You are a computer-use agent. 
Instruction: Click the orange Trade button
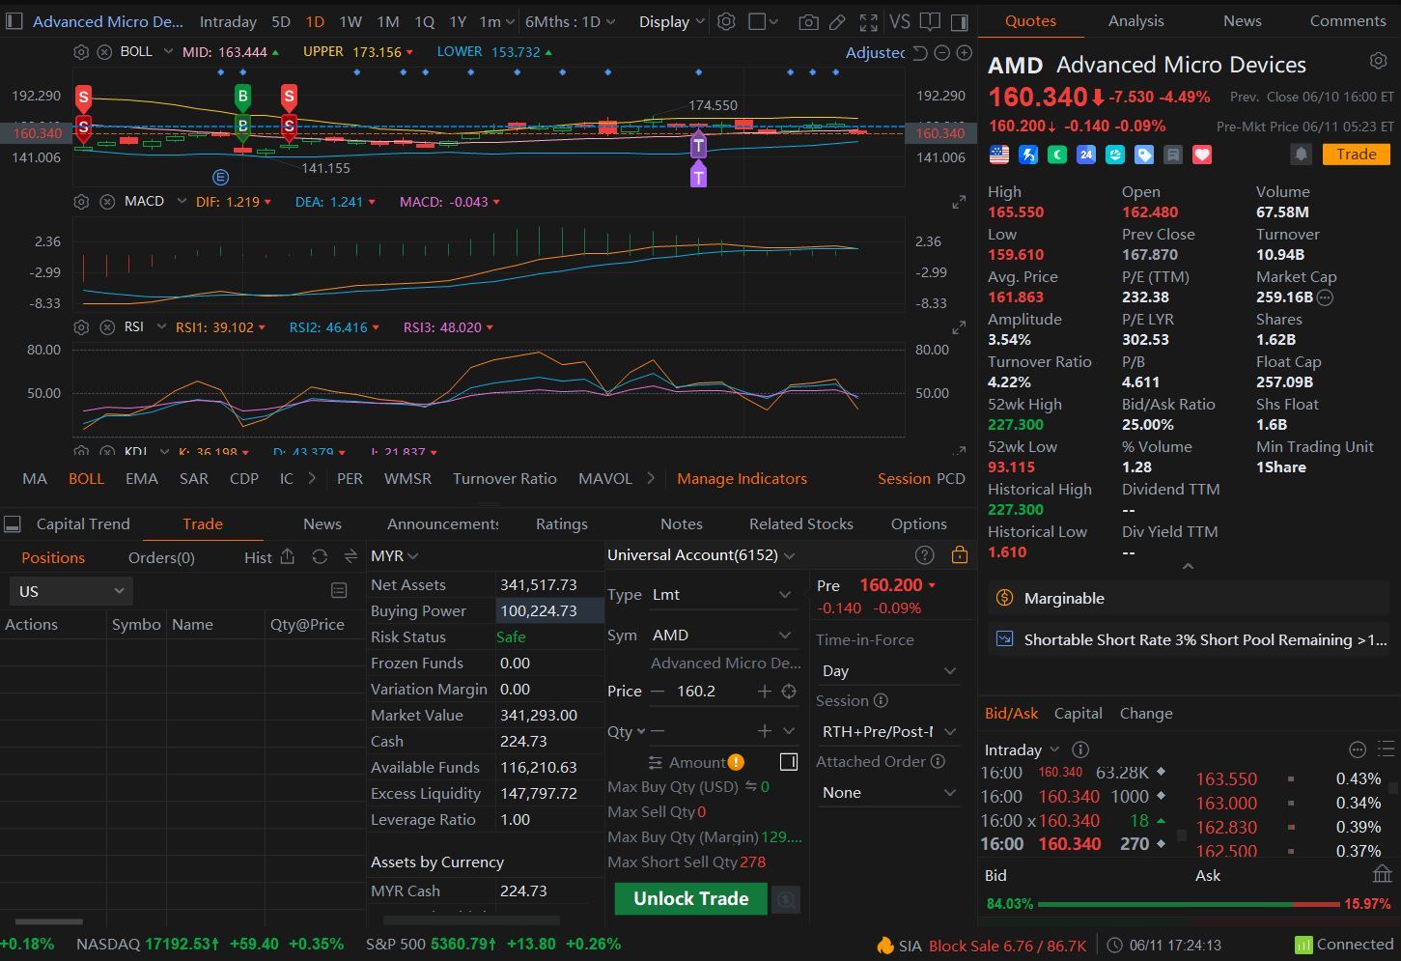(1356, 155)
